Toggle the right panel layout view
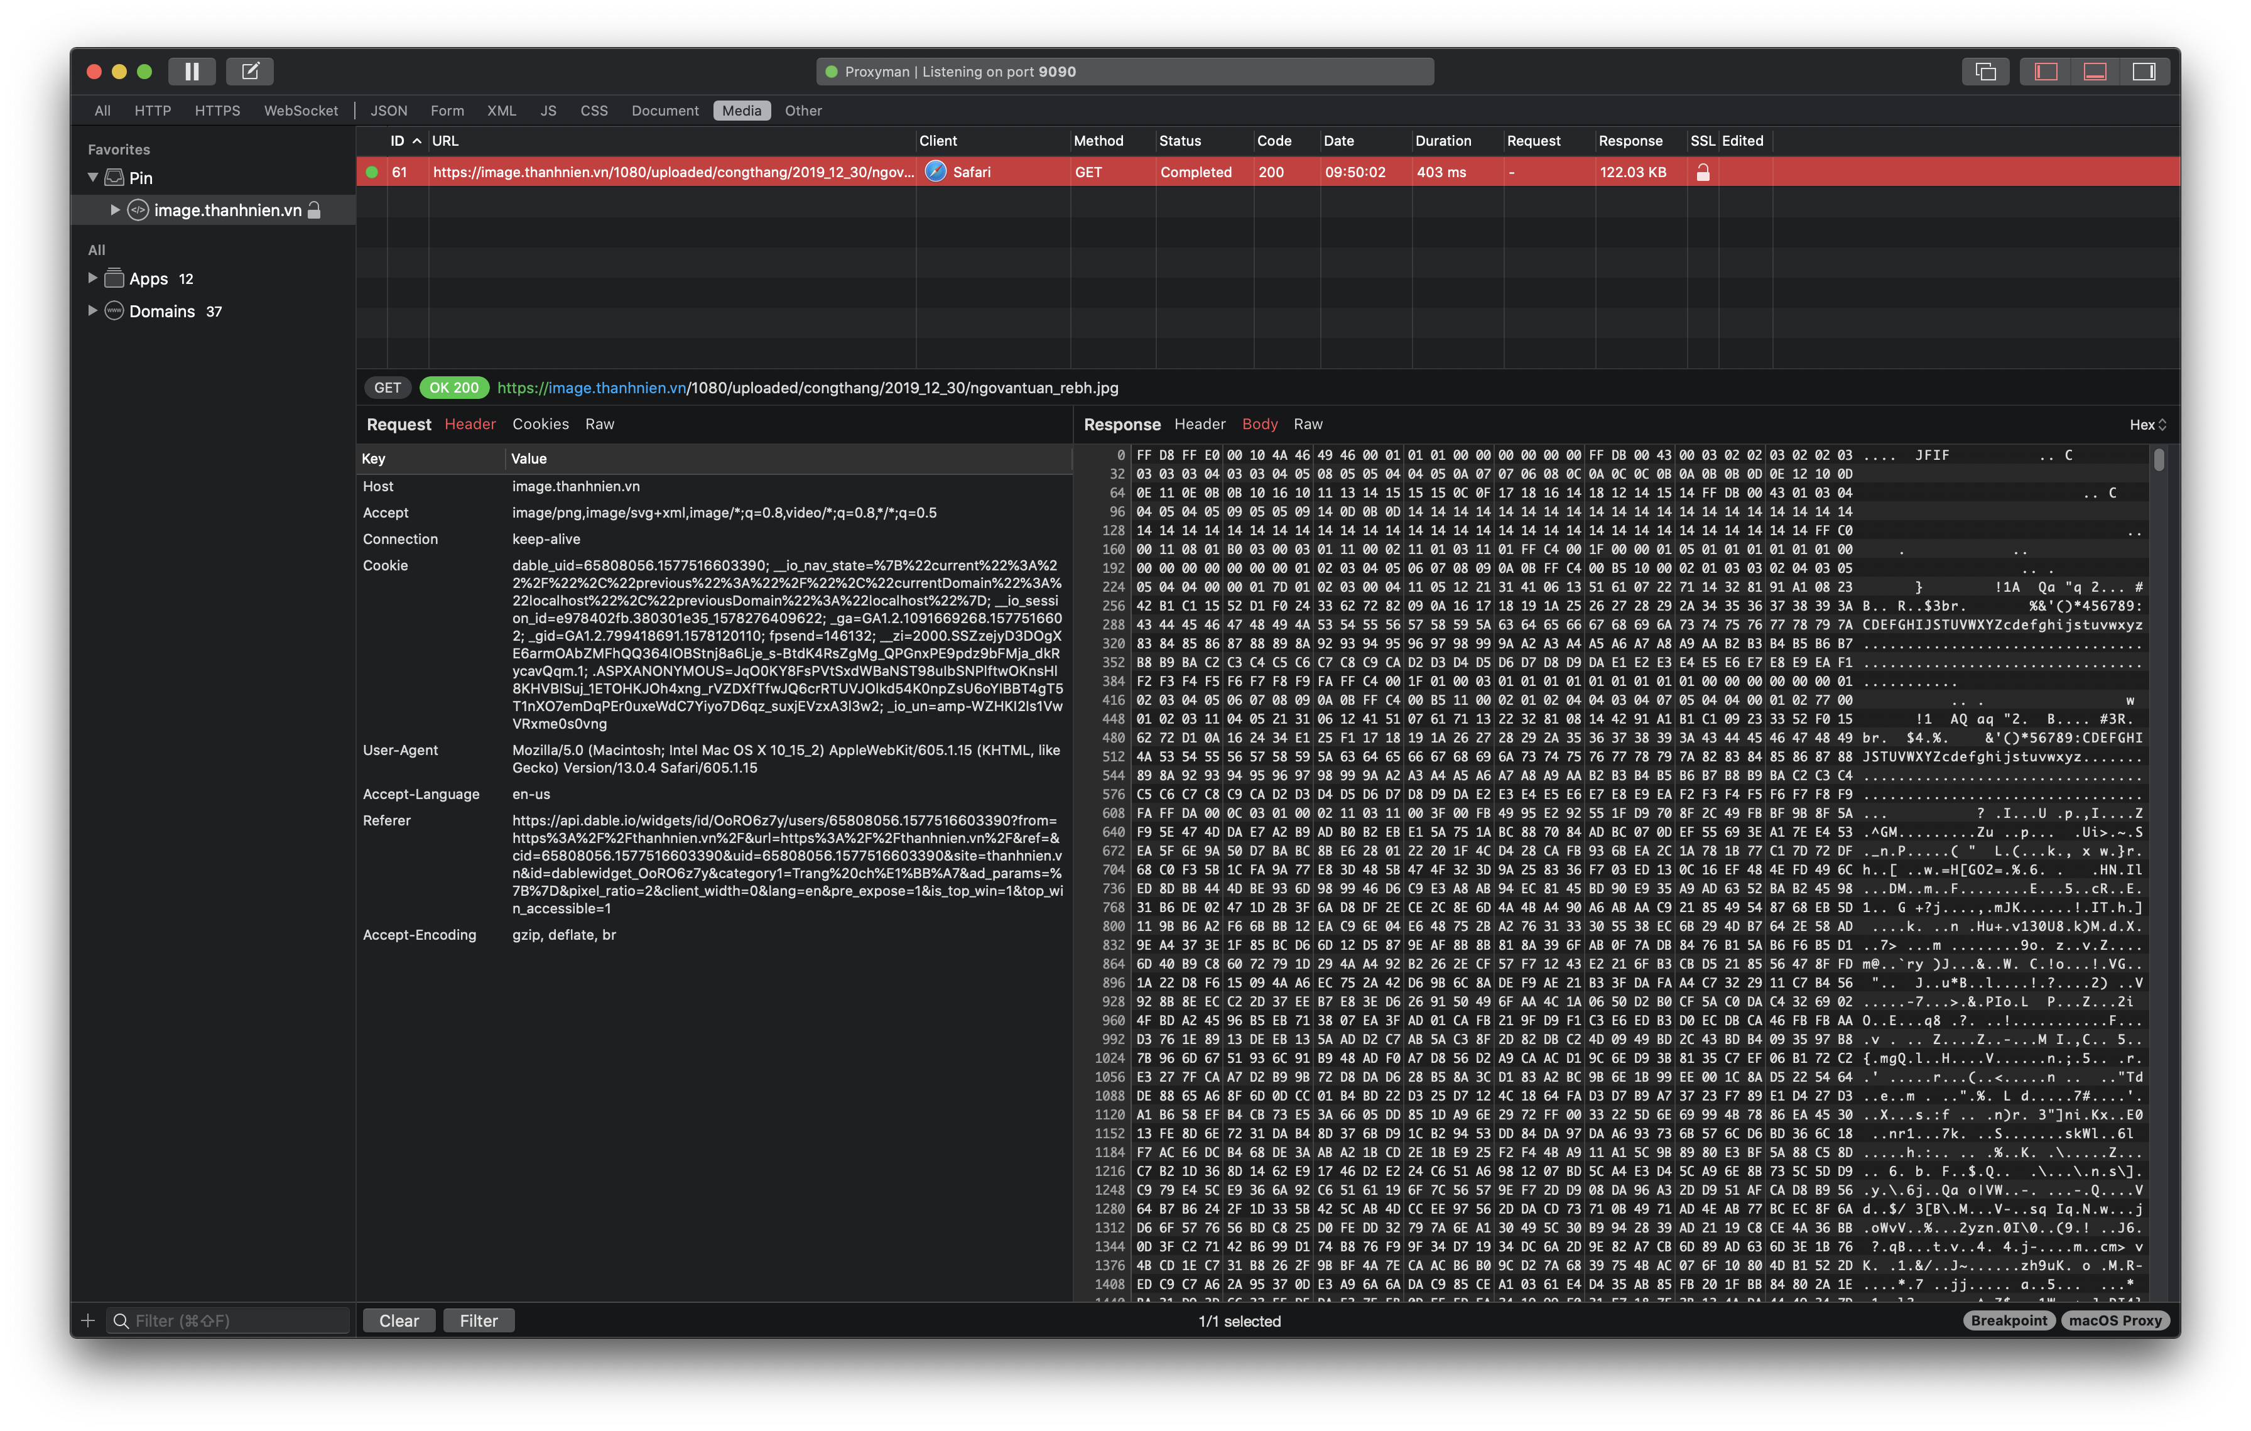The image size is (2251, 1431). pyautogui.click(x=2144, y=71)
